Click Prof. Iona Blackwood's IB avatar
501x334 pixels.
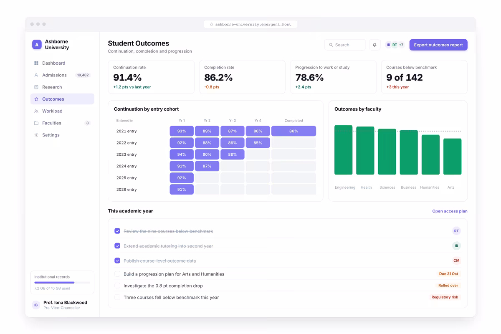pos(36,305)
